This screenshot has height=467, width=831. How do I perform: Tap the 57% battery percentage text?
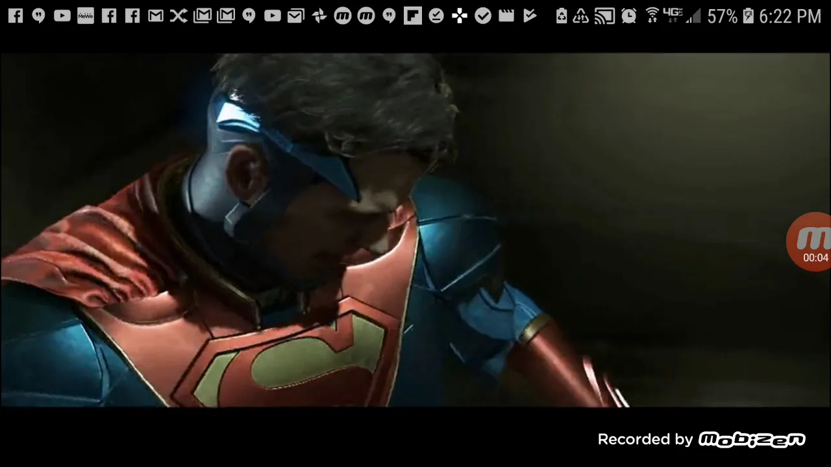(723, 16)
